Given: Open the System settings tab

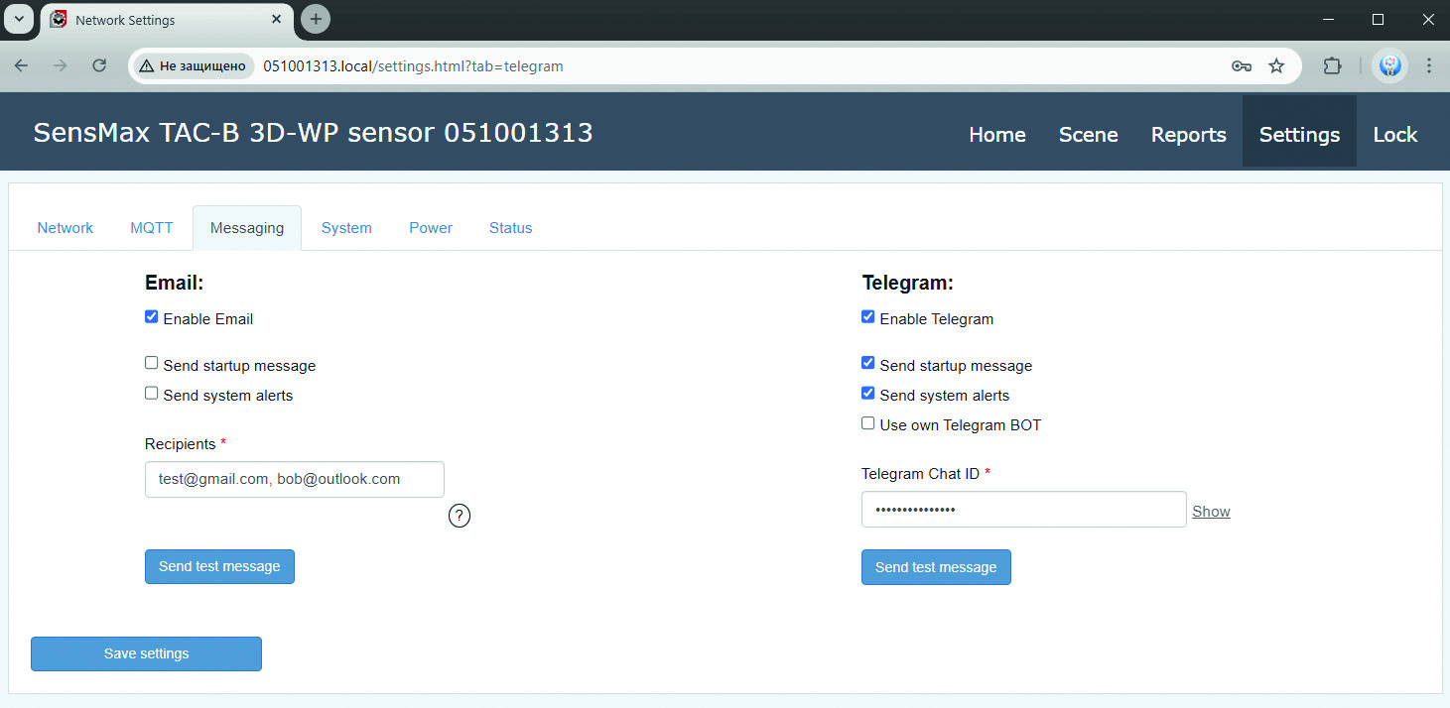Looking at the screenshot, I should pyautogui.click(x=346, y=228).
